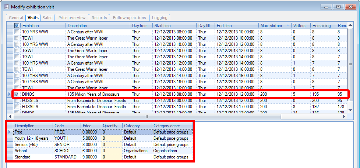The image size is (360, 168).
Task: Select the Youth 12 - 18 years price row
Action: click(32, 138)
